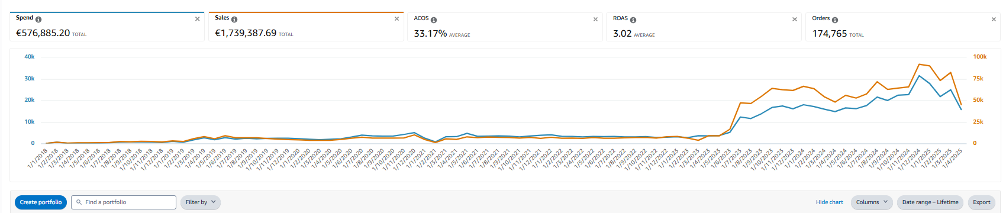Open the Columns dropdown
Image resolution: width=1006 pixels, height=213 pixels.
tap(872, 202)
